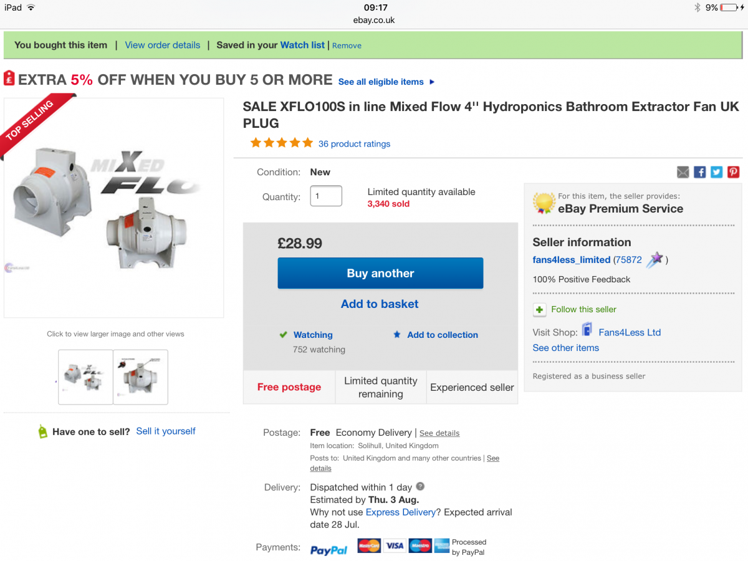Pin item with Pinterest icon
Image resolution: width=748 pixels, height=561 pixels.
733,172
